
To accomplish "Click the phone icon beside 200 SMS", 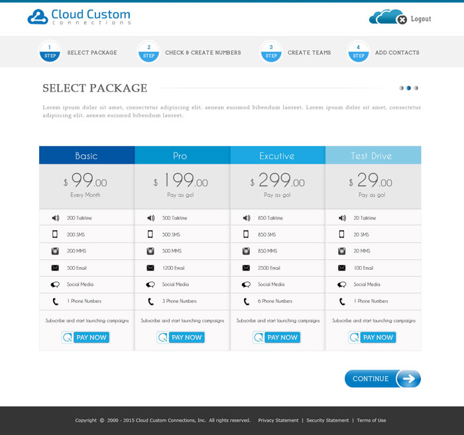I will click(55, 234).
